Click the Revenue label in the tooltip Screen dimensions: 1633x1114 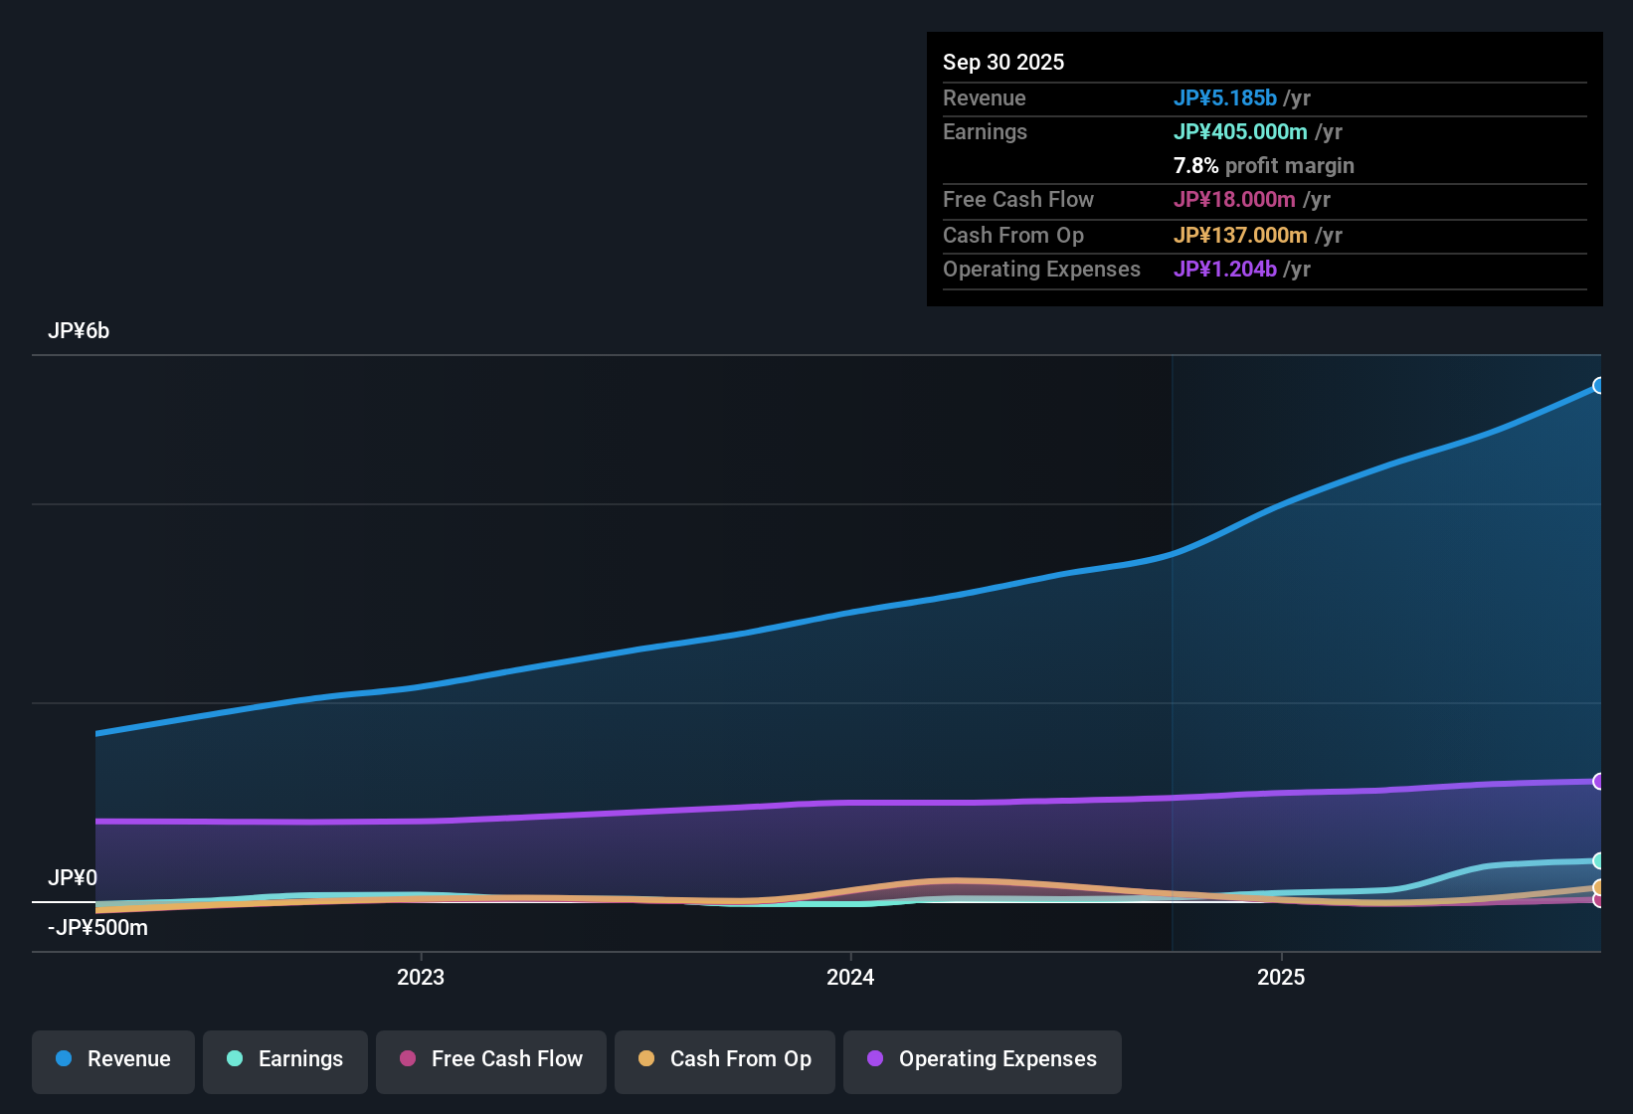985,98
